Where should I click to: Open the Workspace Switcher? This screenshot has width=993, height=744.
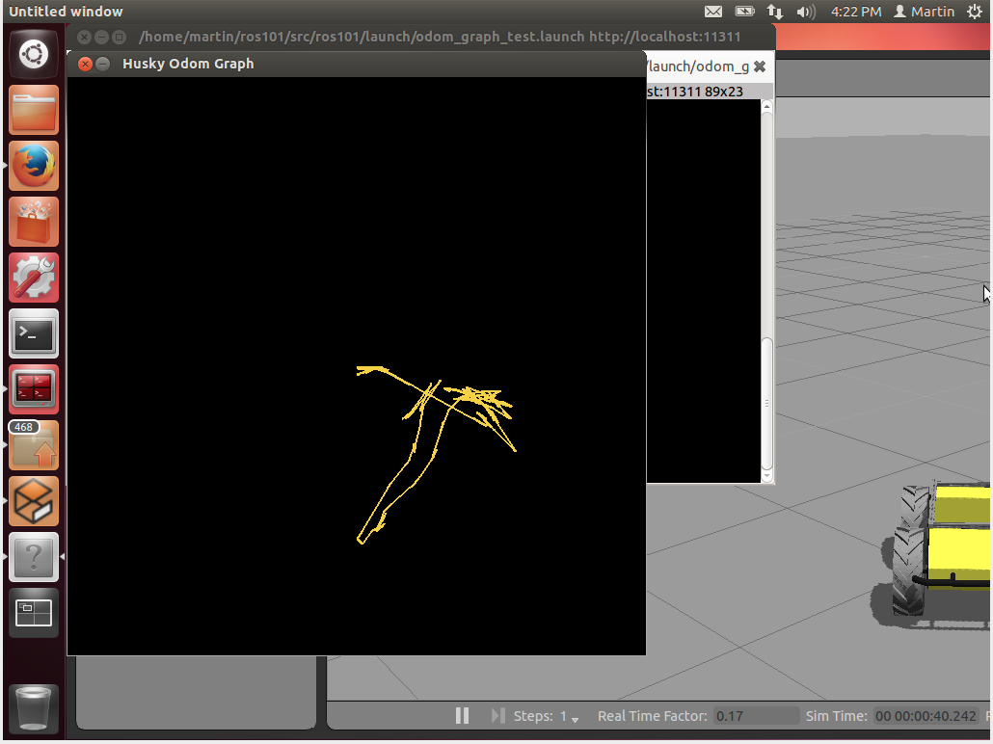tap(34, 613)
